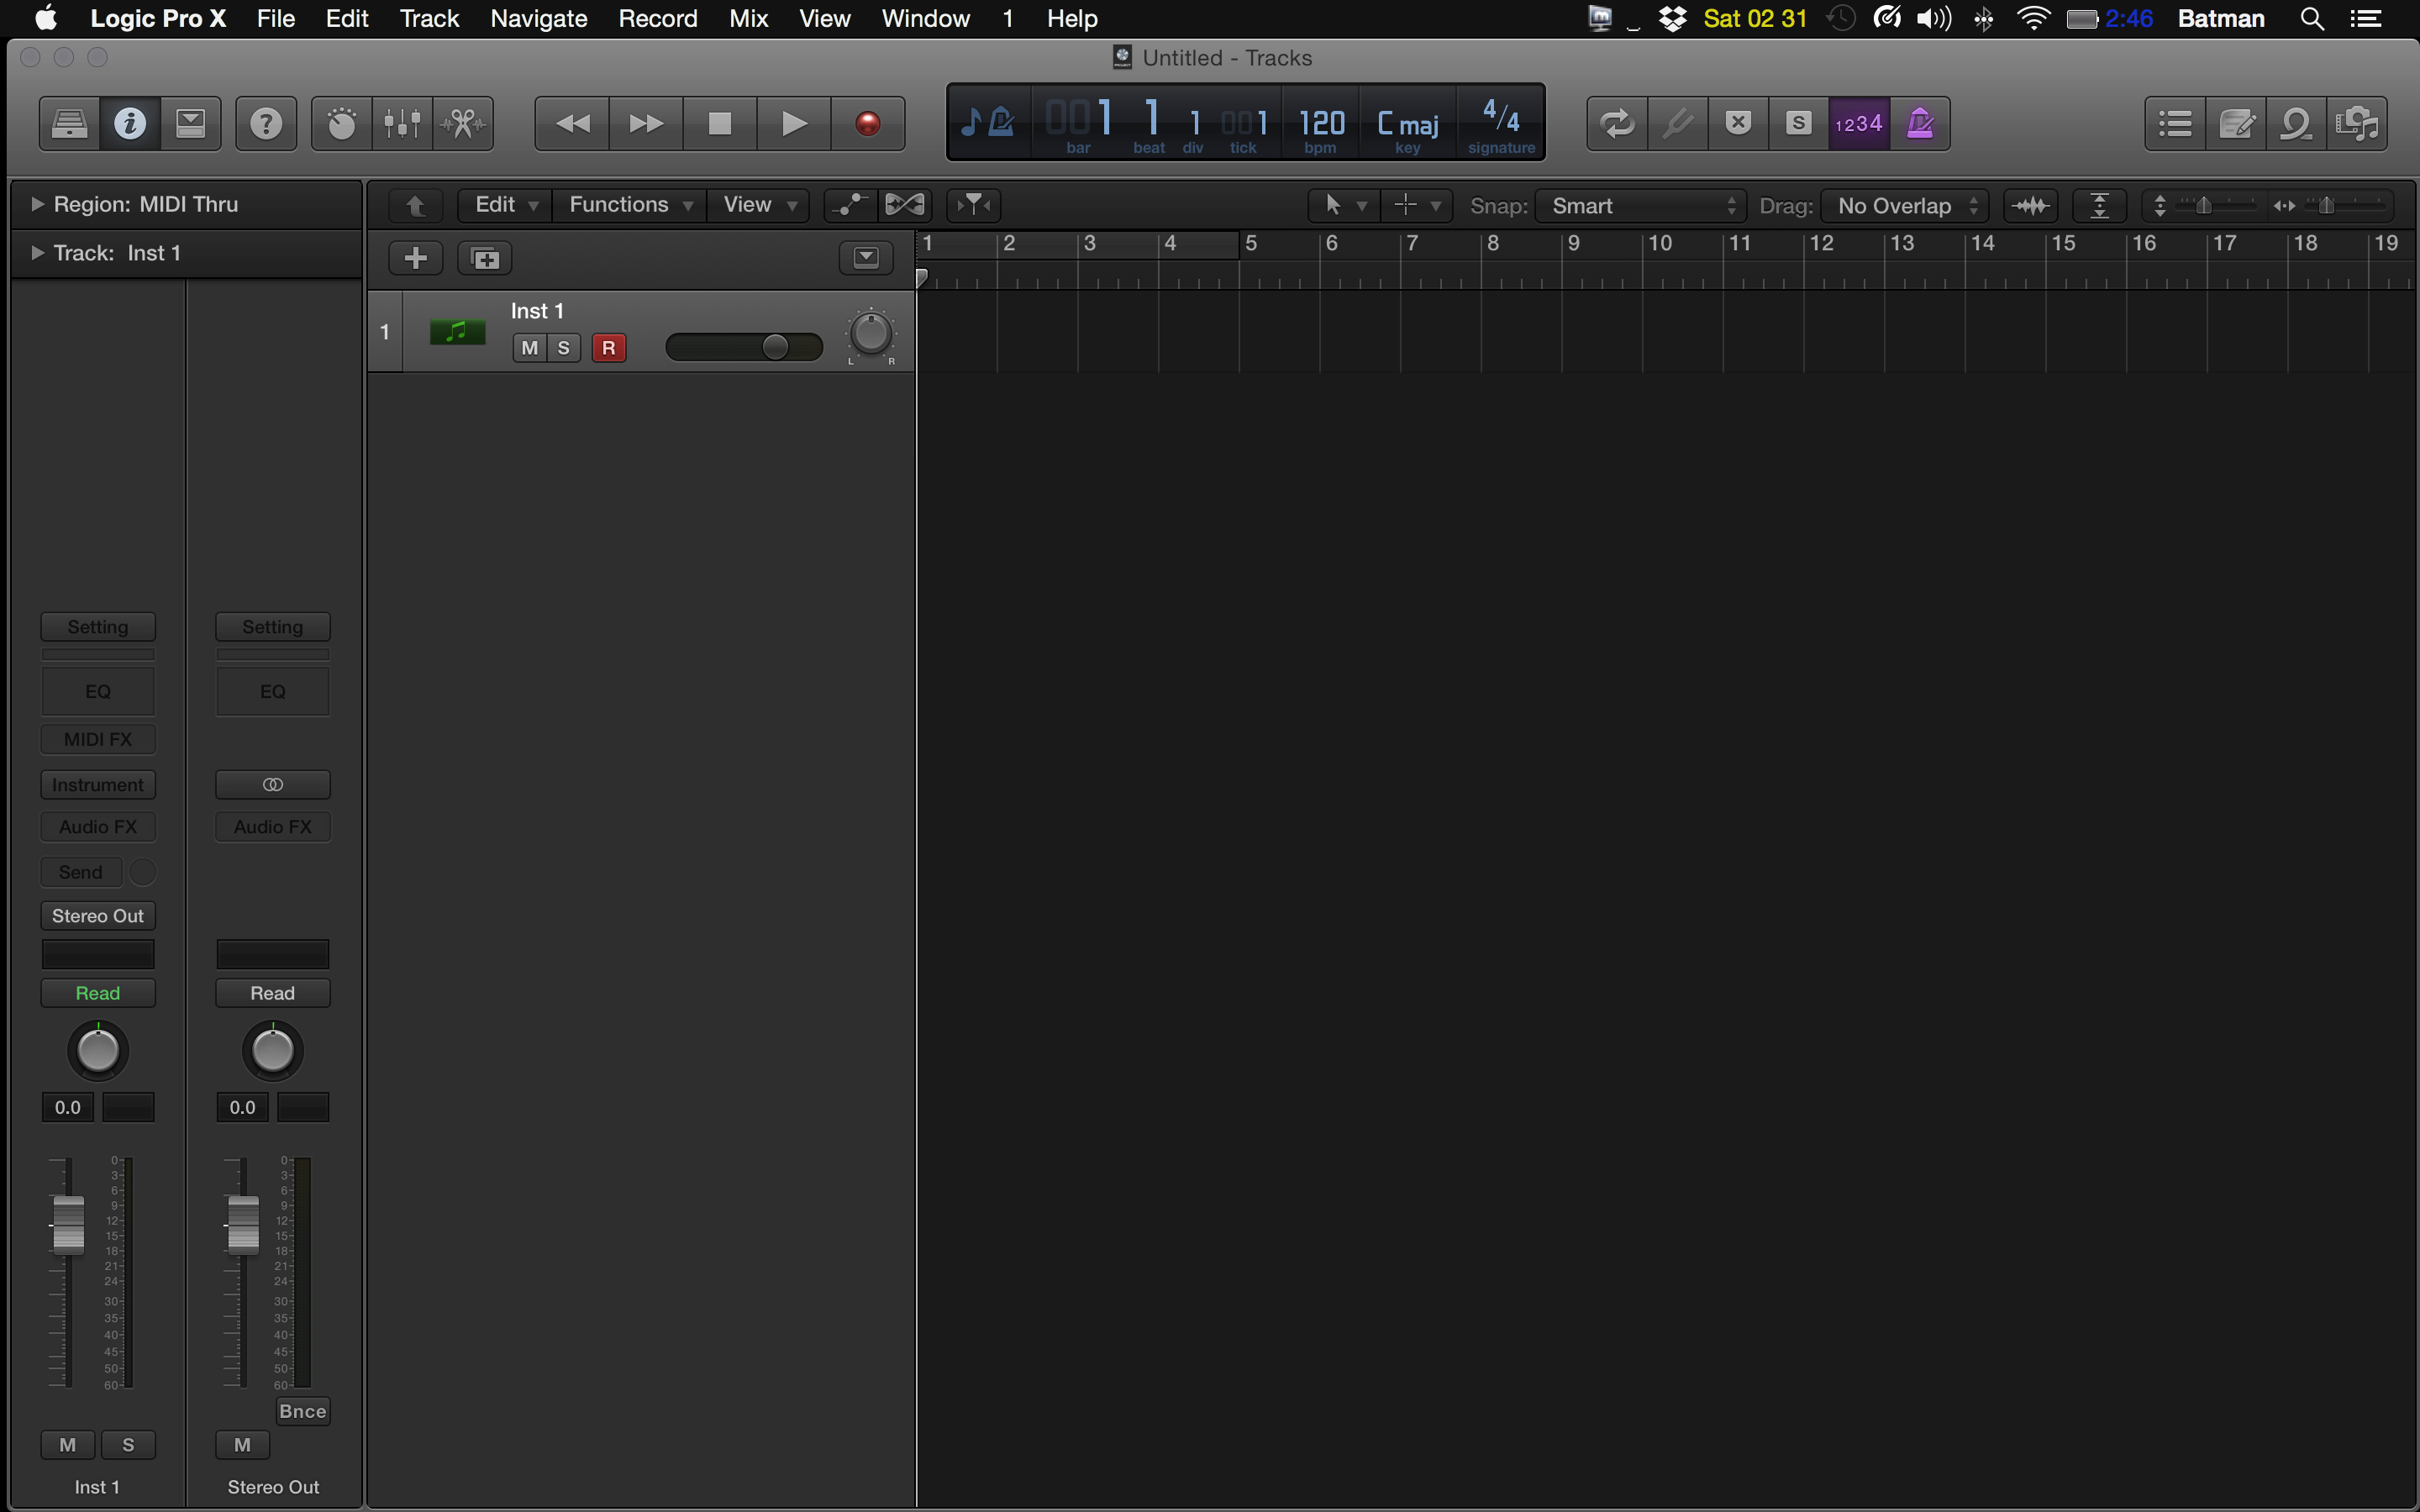Screen dimensions: 2420x1512
Task: Toggle Show Automation button
Action: point(850,206)
